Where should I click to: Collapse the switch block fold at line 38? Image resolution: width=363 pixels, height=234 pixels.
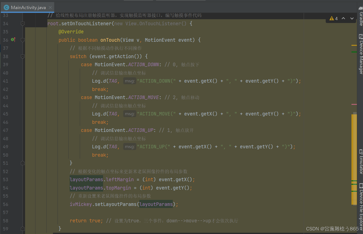[x=23, y=56]
